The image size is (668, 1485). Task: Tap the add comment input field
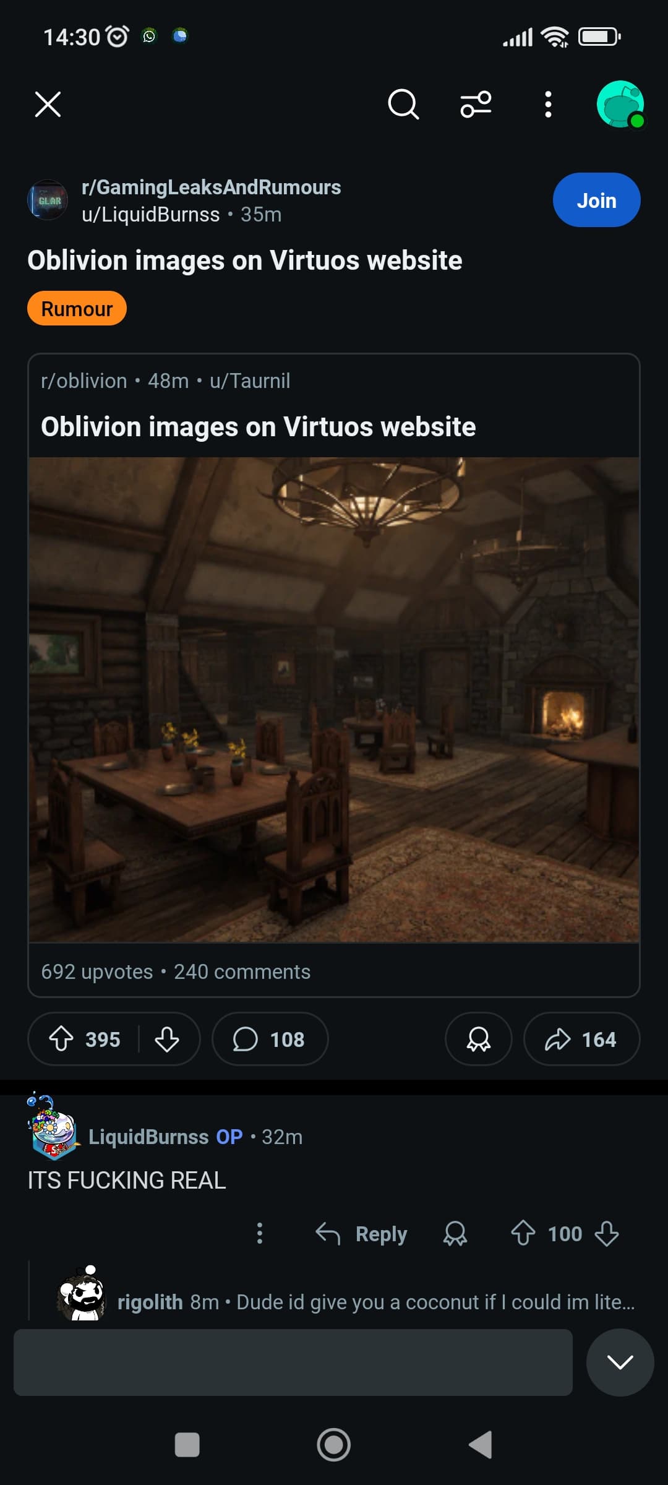pos(293,1362)
